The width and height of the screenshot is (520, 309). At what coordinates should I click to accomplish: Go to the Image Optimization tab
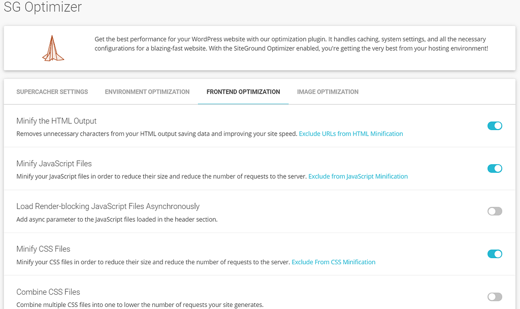point(328,92)
